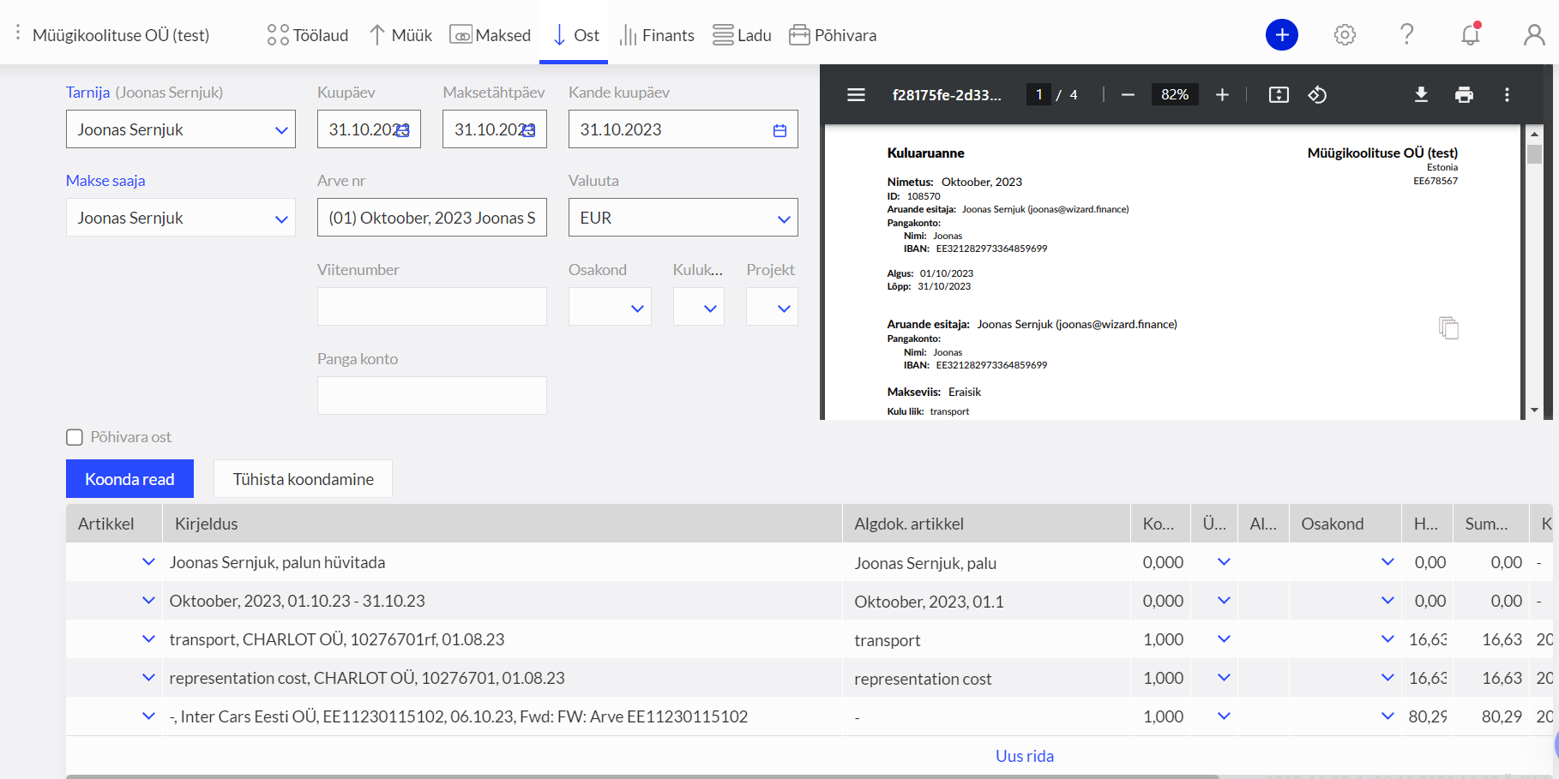The image size is (1559, 779).
Task: Click fit to page icon in PDF viewer
Action: (1279, 94)
